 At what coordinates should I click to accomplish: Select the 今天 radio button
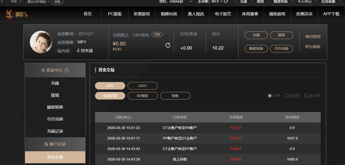[270, 96]
